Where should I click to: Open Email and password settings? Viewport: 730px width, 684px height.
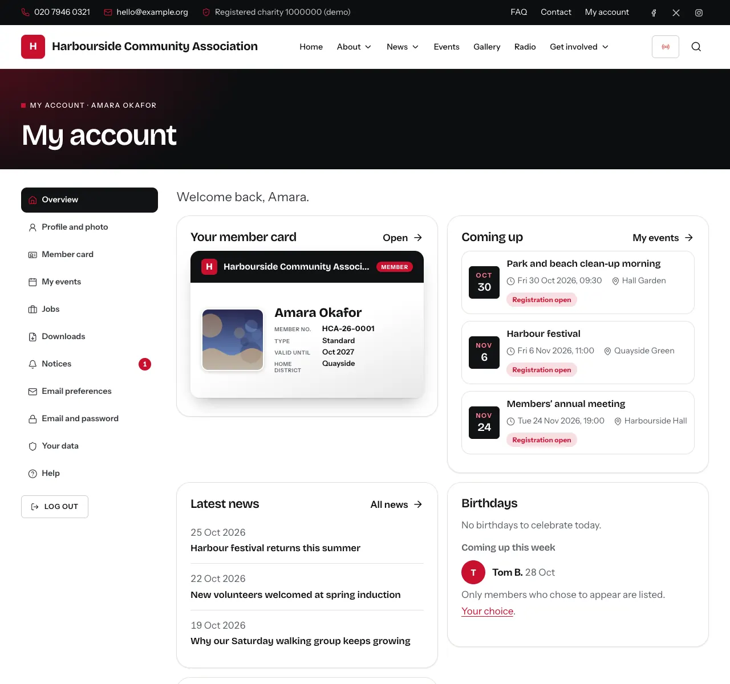[x=90, y=419]
